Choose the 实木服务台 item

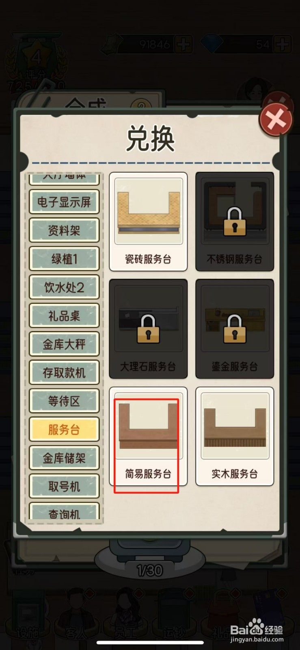click(x=235, y=436)
